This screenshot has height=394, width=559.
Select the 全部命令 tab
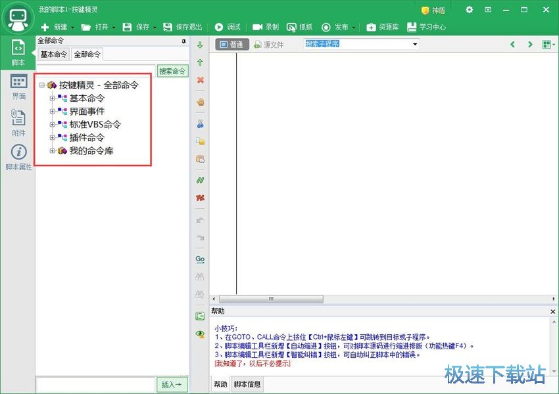pyautogui.click(x=87, y=55)
